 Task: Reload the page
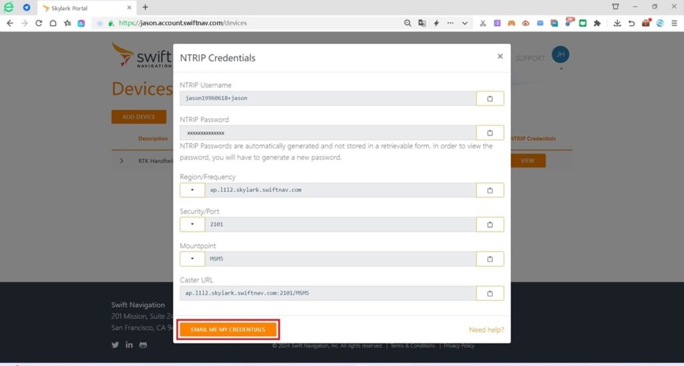[39, 23]
